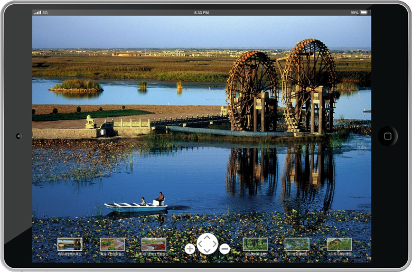The width and height of the screenshot is (412, 272).
Task: Pan down using the navigation pad arrow
Action: coord(207,251)
